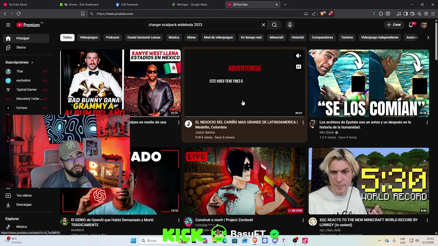Open Tfue subscription channel
The width and height of the screenshot is (438, 246).
pos(26,71)
